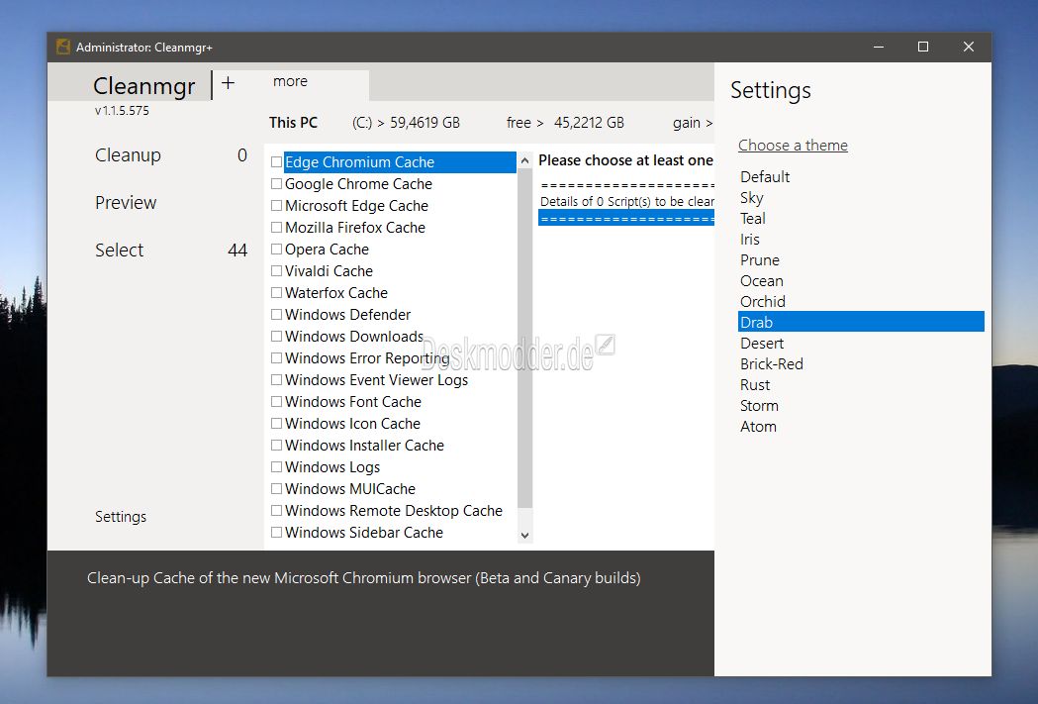
Task: Click the gain > label
Action: (693, 123)
